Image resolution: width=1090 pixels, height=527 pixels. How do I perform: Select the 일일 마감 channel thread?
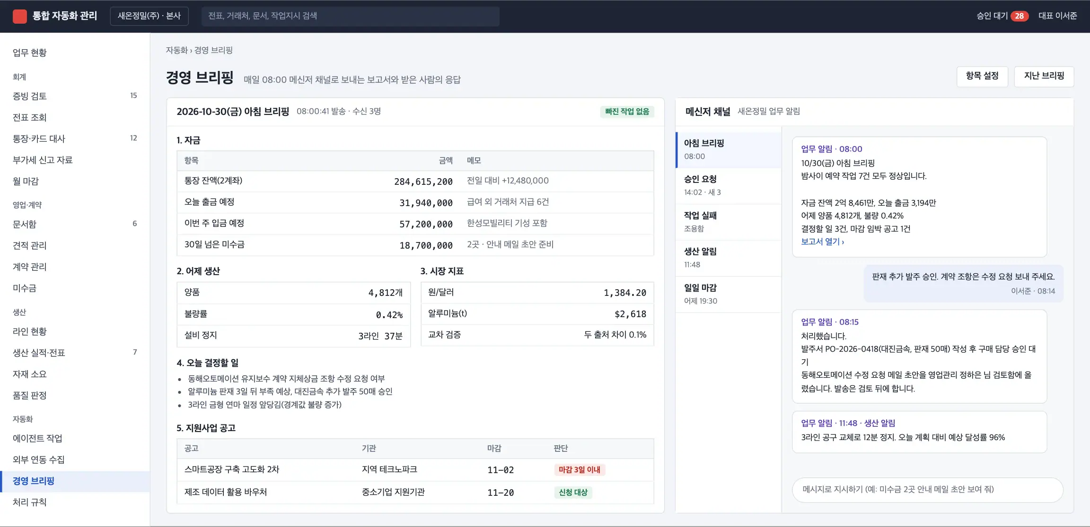(729, 294)
